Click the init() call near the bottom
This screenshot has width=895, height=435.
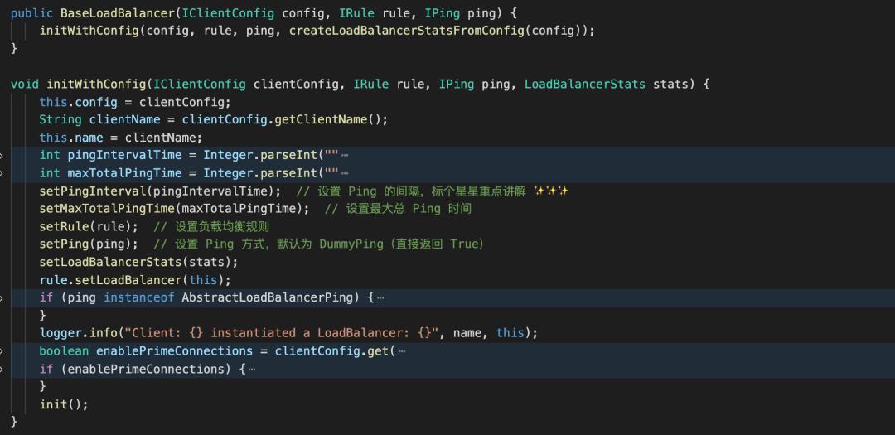(64, 404)
